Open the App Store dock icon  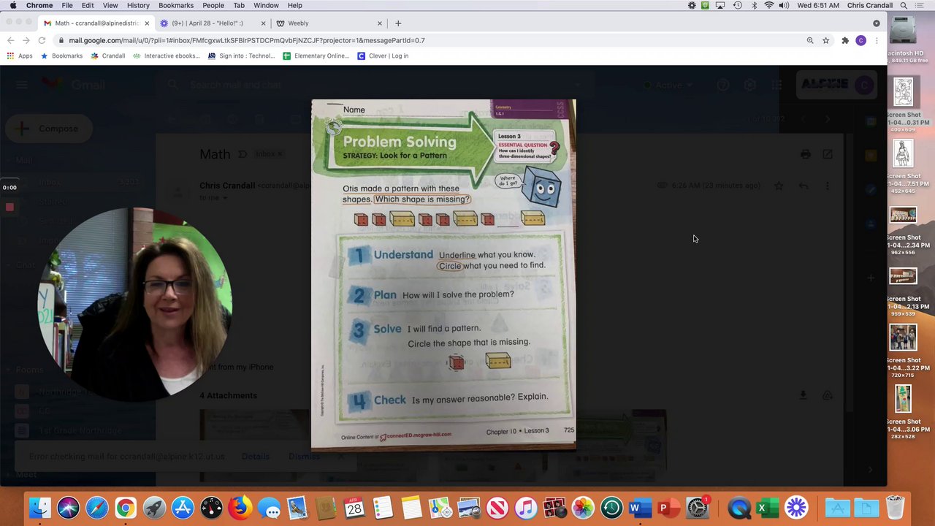point(183,508)
